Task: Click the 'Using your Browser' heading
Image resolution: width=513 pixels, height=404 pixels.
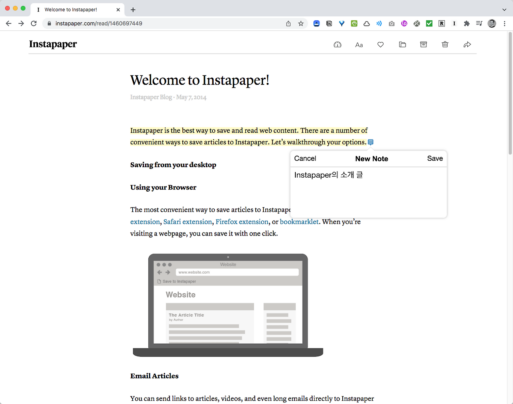Action: pyautogui.click(x=163, y=187)
